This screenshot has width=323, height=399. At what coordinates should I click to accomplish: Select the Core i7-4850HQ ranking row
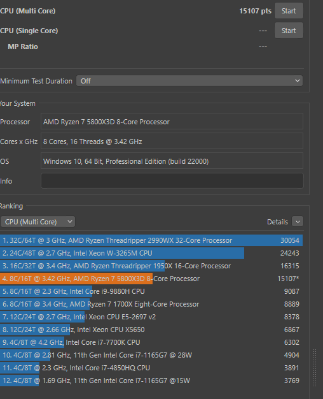click(x=151, y=367)
